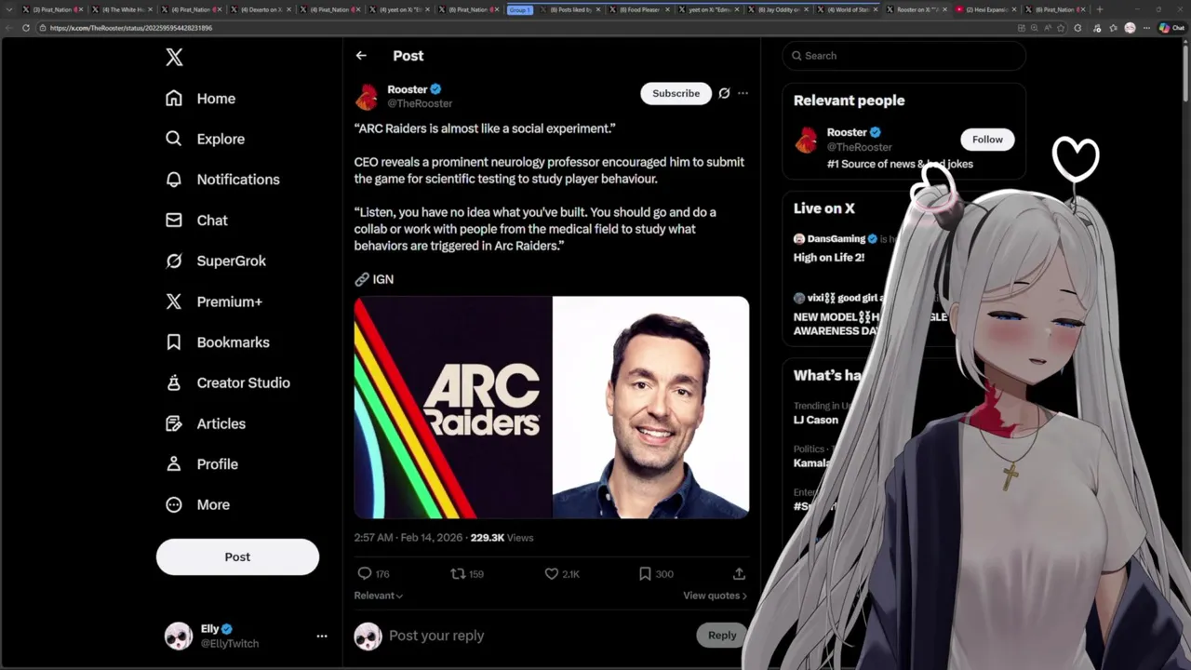1191x670 pixels.
Task: Expand the Relevant replies sort dropdown
Action: [379, 596]
